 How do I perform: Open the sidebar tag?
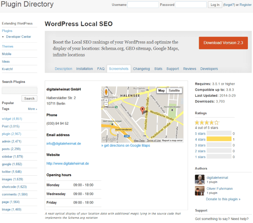click(12, 156)
